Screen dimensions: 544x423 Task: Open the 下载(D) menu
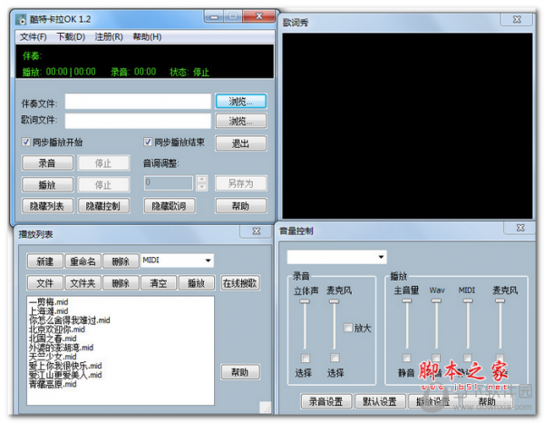(71, 37)
